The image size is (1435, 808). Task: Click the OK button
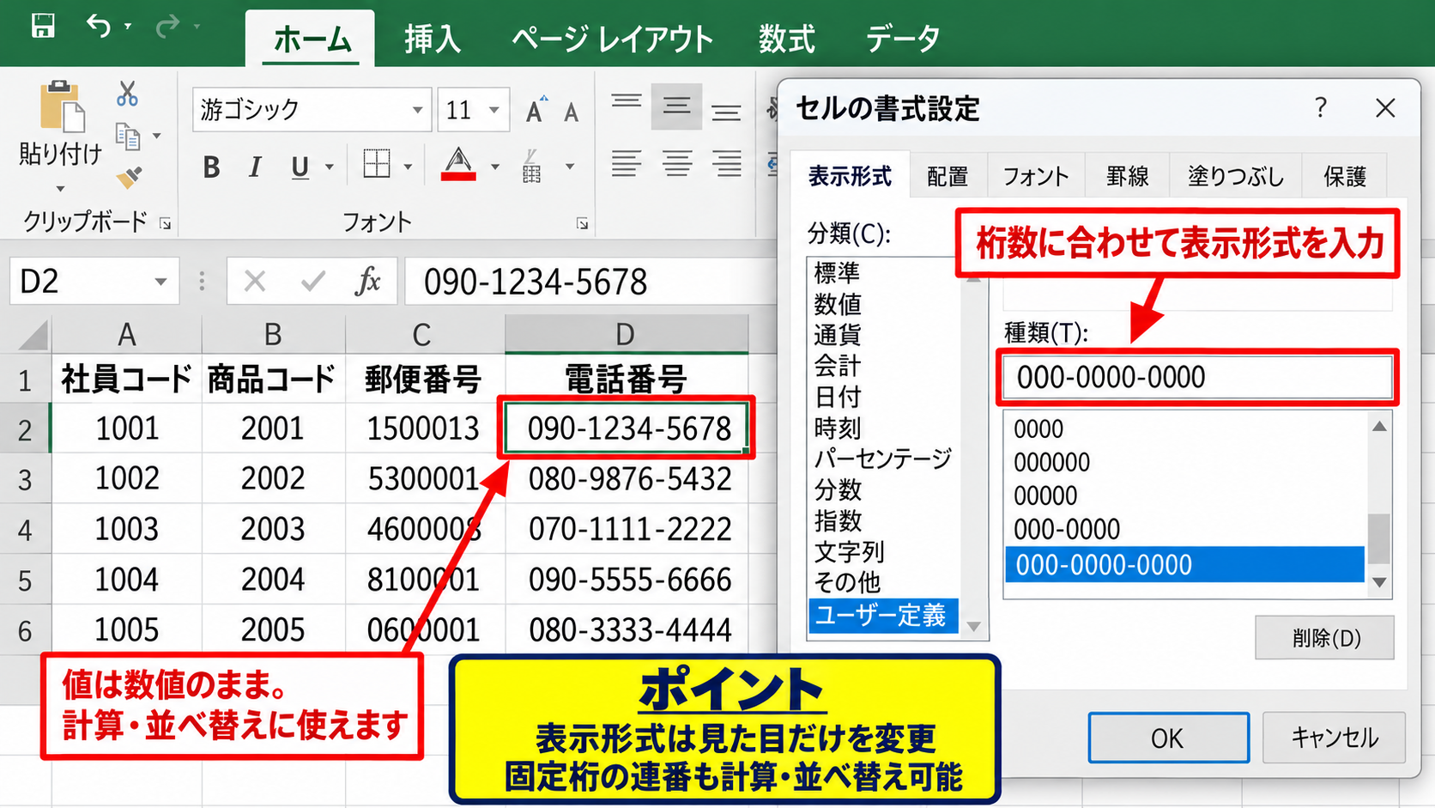1168,738
